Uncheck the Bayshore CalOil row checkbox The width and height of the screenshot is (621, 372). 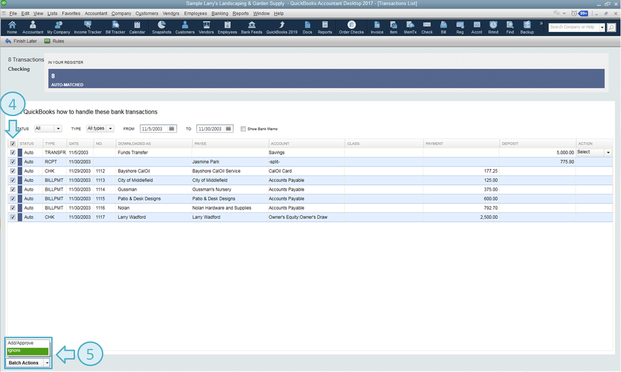coord(12,171)
